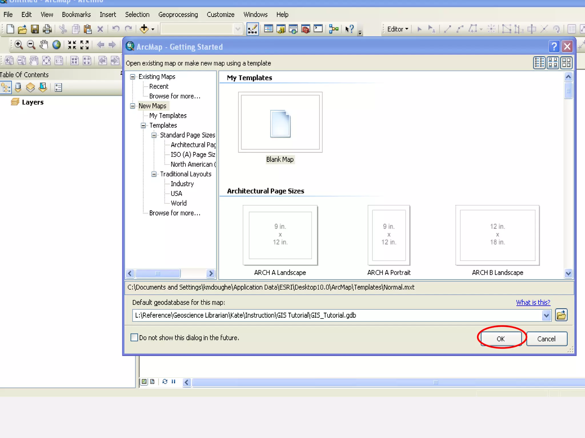The image size is (585, 438).
Task: Click the Editor Toolbar icon
Action: pyautogui.click(x=253, y=29)
